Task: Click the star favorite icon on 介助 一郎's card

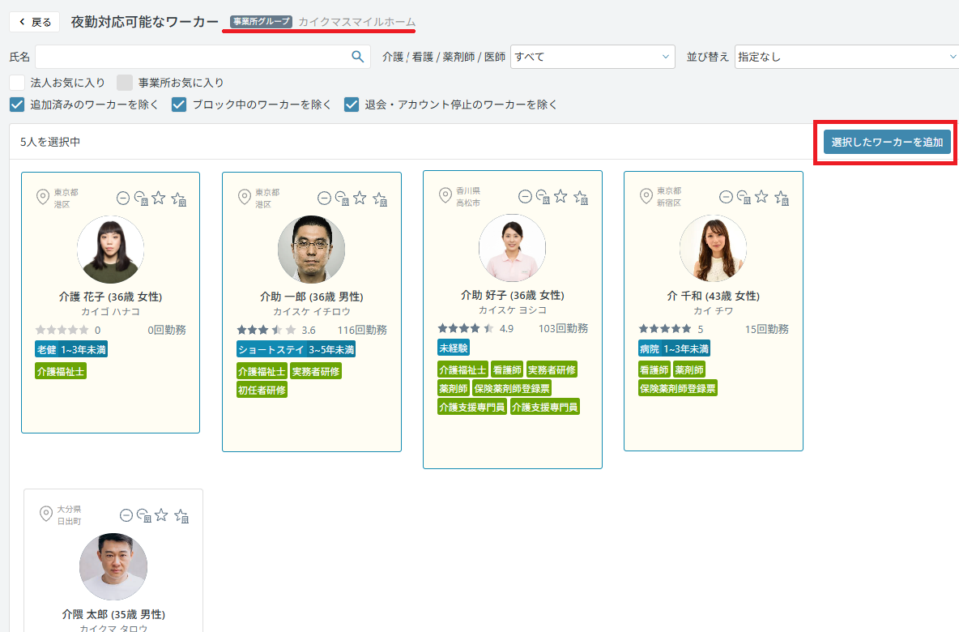Action: [360, 199]
